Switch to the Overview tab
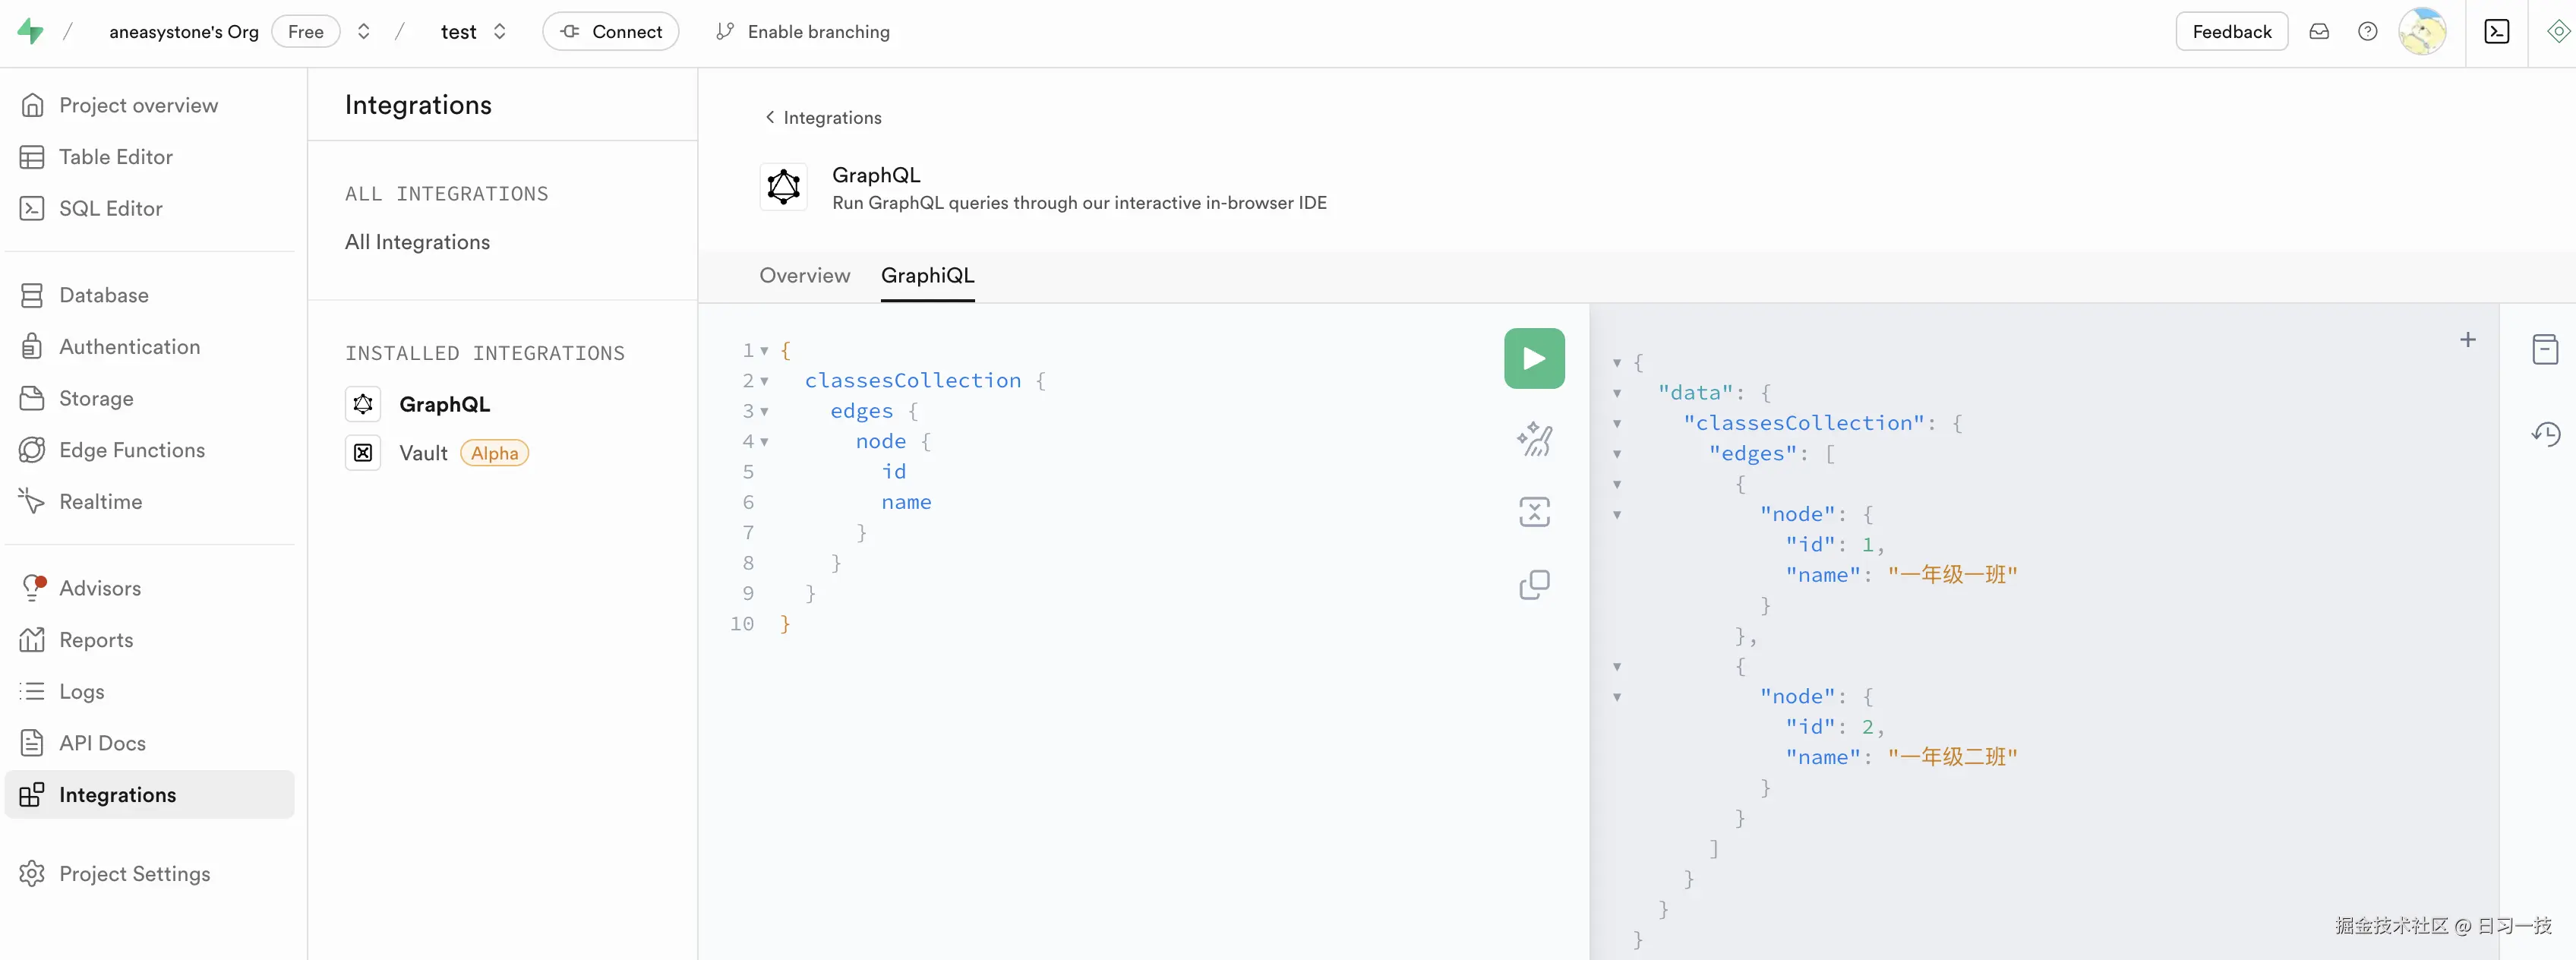 tap(804, 276)
